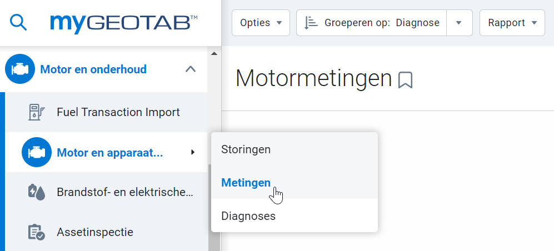554x251 pixels.
Task: Select Diagnoses from the submenu
Action: tap(248, 216)
